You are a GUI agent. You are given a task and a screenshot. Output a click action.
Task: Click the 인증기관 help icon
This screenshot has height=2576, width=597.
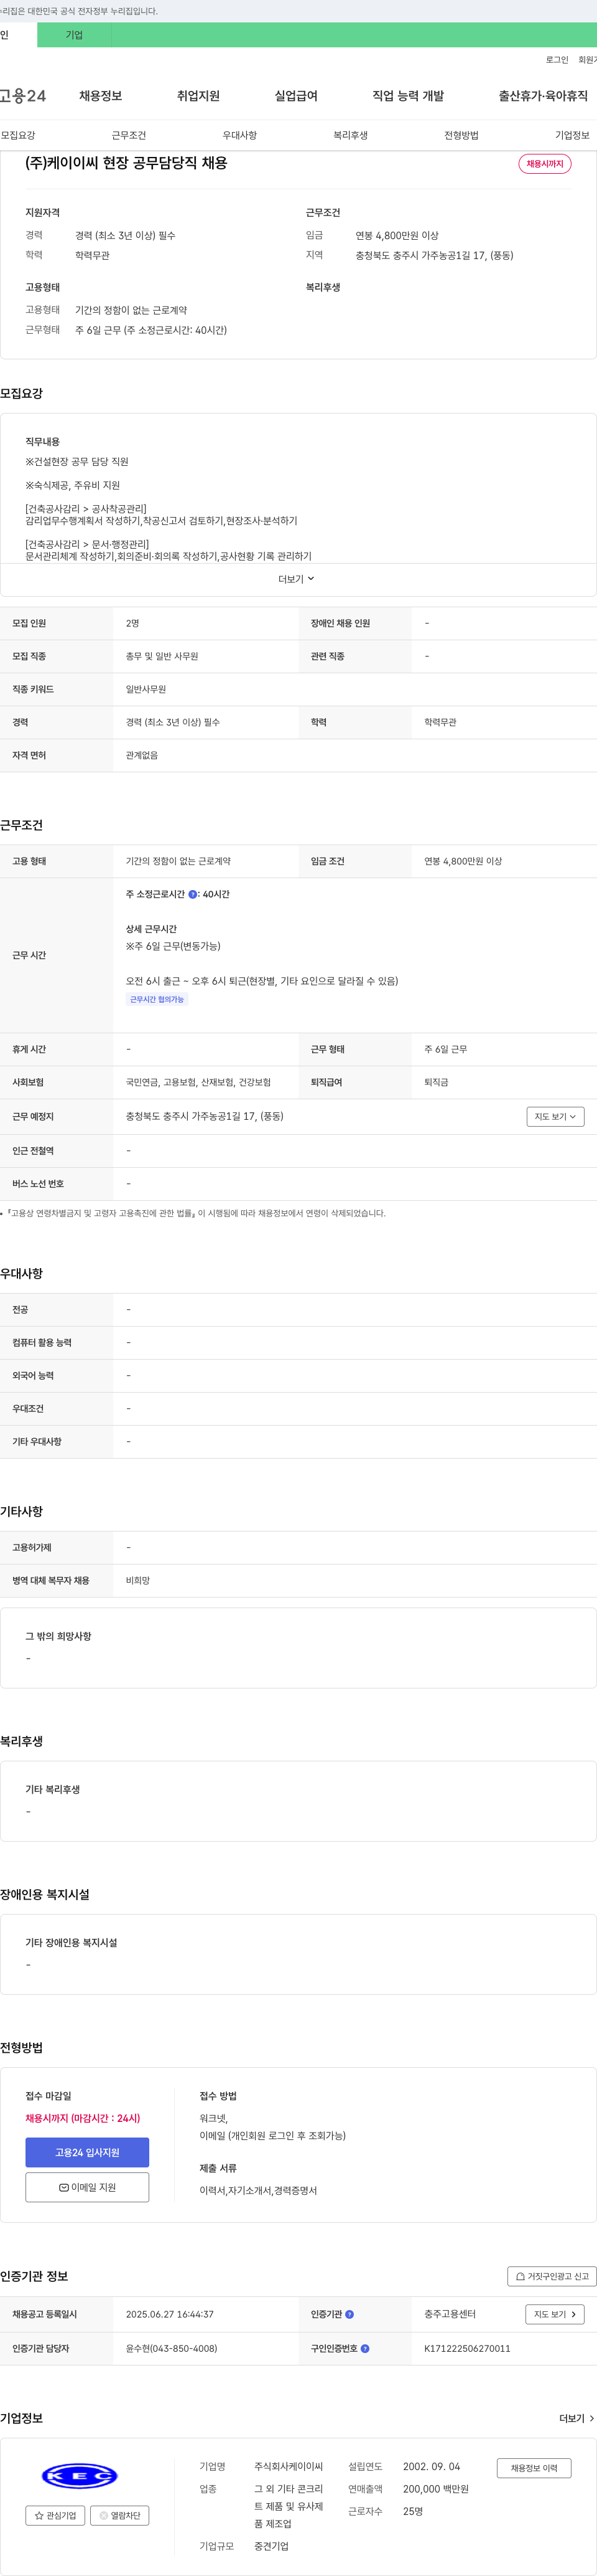(x=349, y=2314)
